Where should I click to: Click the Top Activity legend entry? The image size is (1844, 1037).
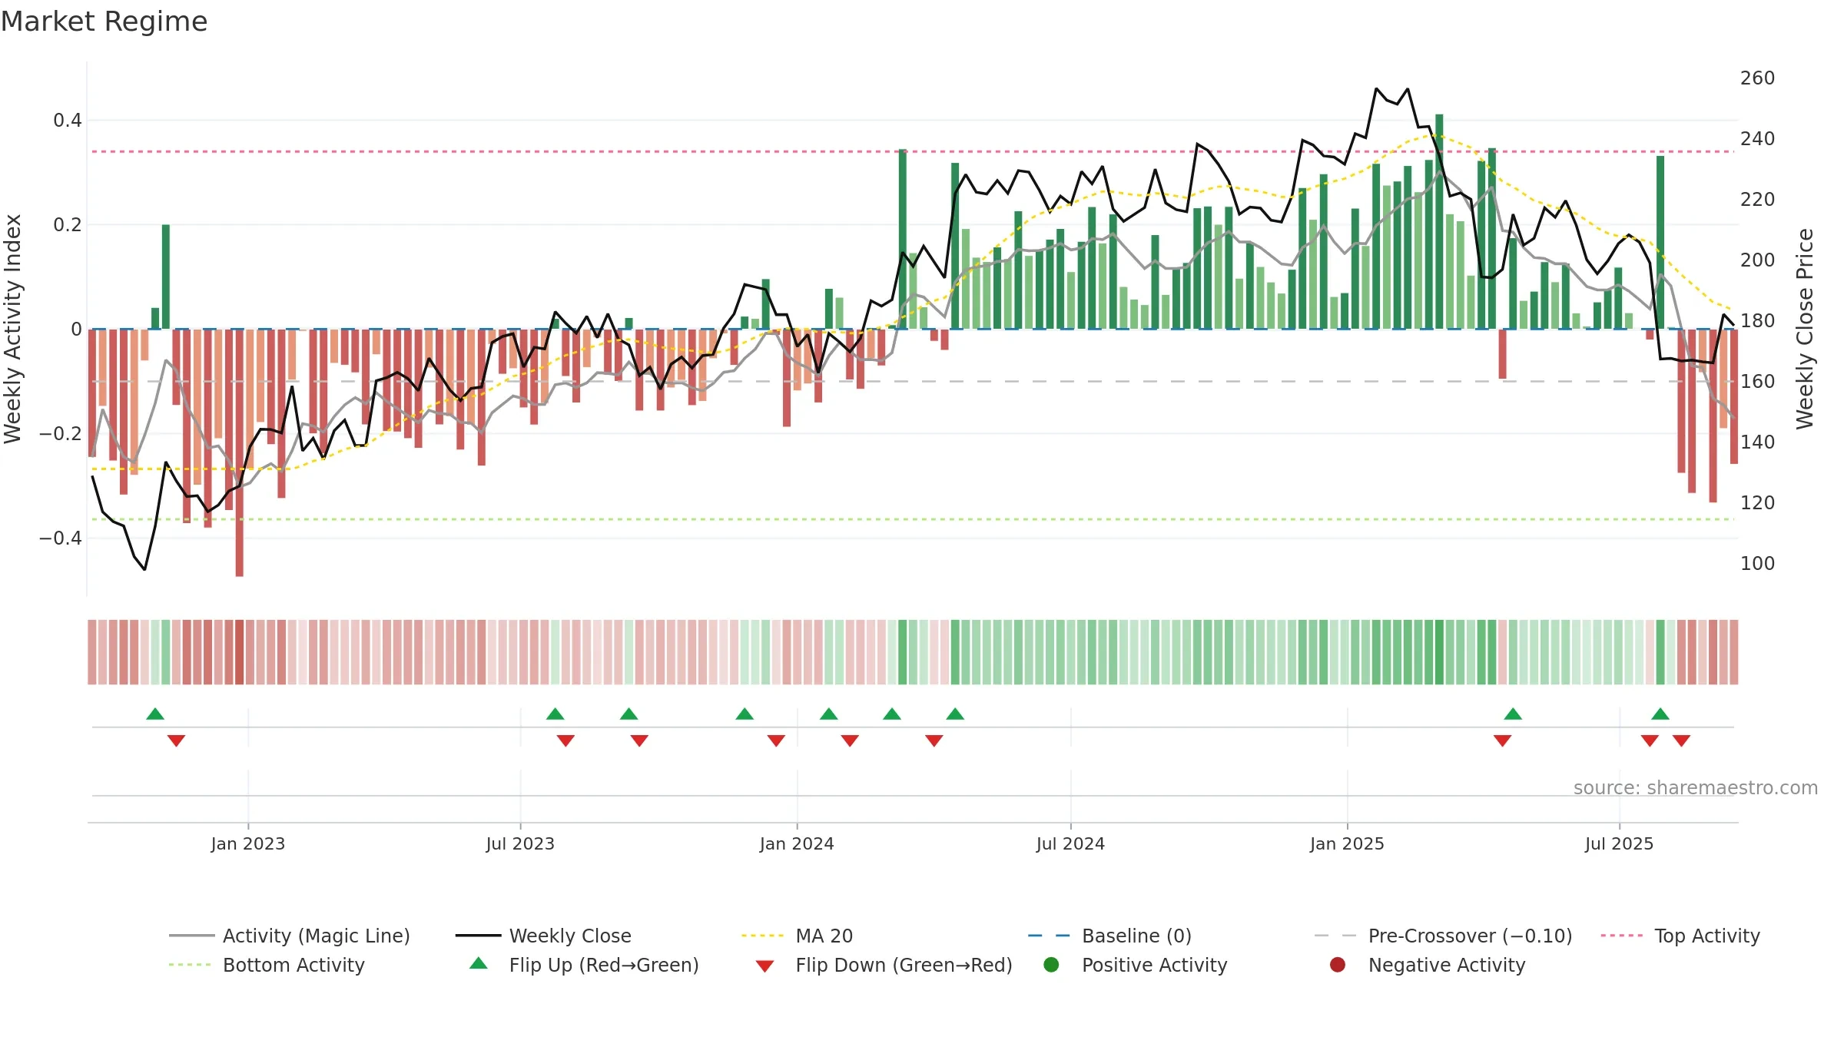point(1680,936)
